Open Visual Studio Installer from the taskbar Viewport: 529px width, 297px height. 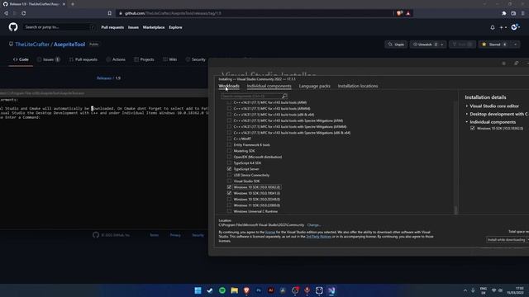click(331, 290)
